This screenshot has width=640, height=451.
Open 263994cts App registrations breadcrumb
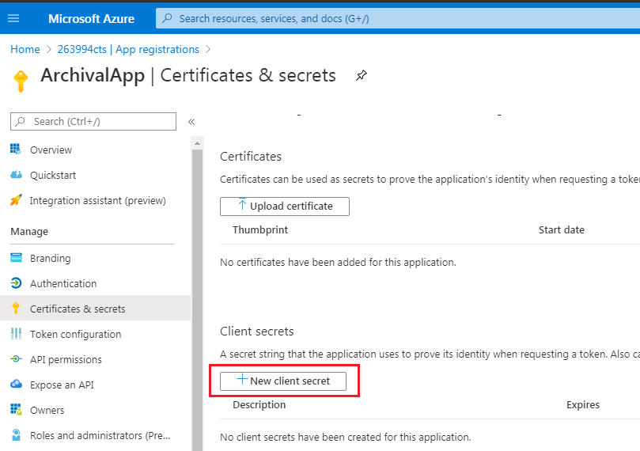point(128,49)
